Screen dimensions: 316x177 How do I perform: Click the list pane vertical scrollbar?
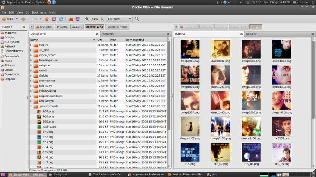[x=169, y=85]
